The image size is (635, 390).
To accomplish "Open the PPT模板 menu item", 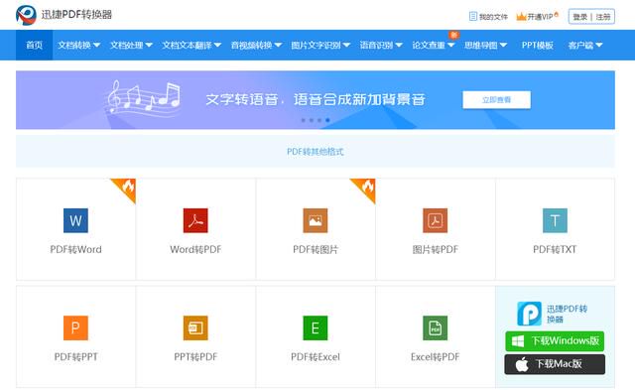I will (537, 45).
